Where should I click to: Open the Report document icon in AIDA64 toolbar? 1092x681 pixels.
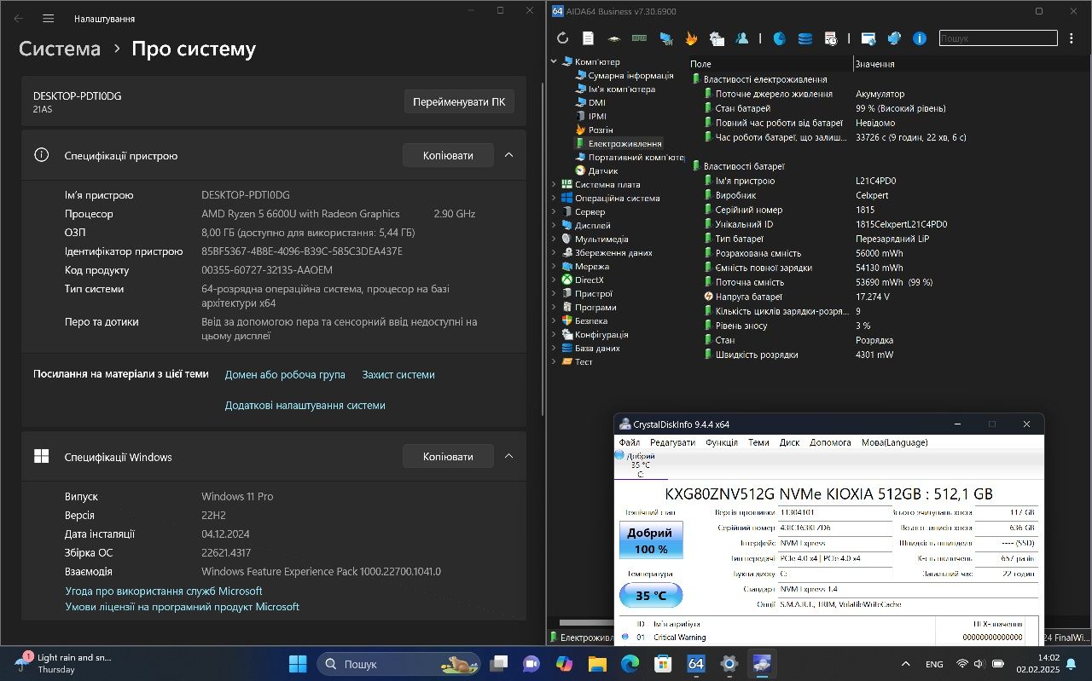[588, 38]
